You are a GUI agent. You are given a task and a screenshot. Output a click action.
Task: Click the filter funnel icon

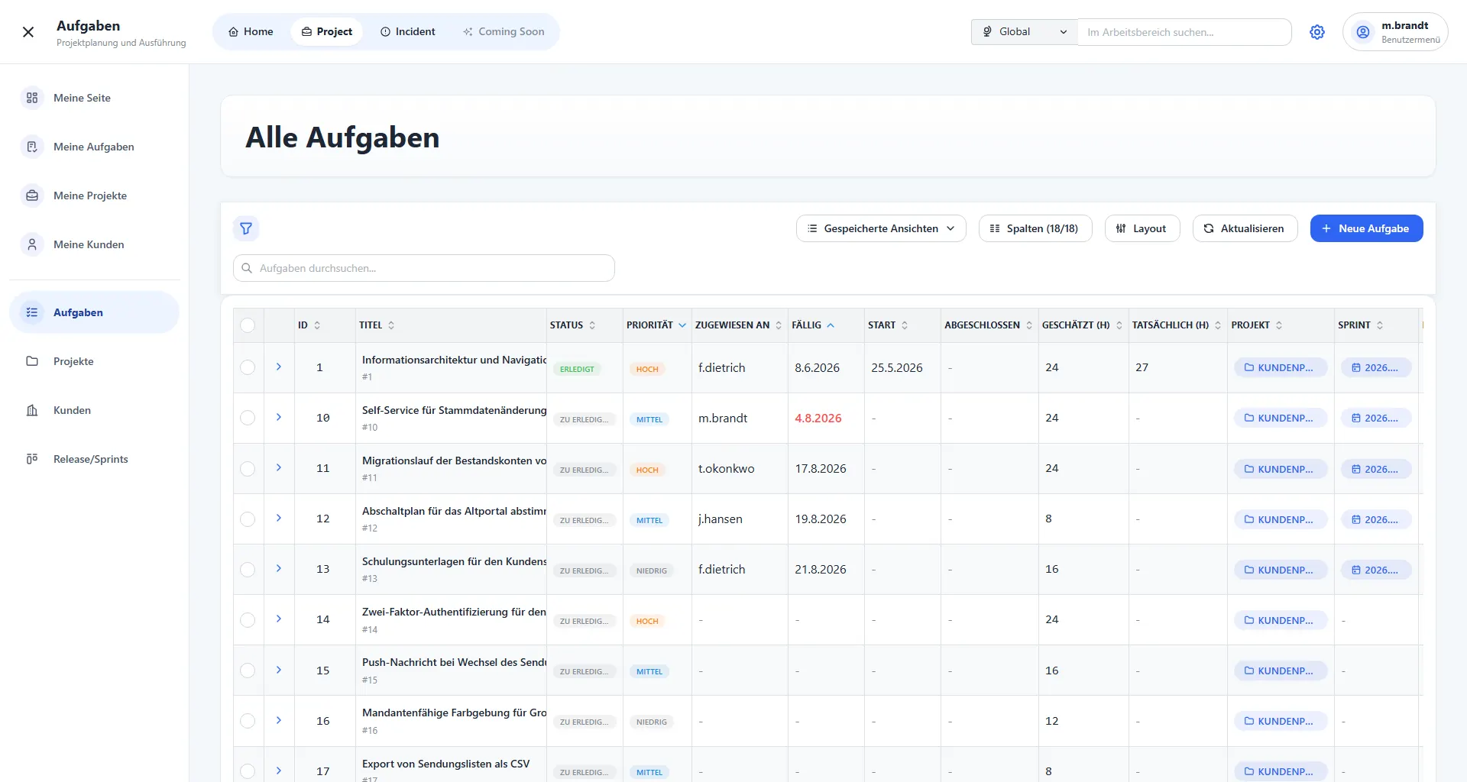tap(246, 228)
